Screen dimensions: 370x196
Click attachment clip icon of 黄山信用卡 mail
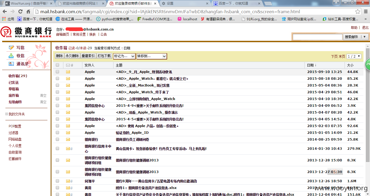72,149
